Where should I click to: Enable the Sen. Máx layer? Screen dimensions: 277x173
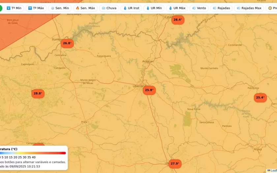tap(85, 8)
